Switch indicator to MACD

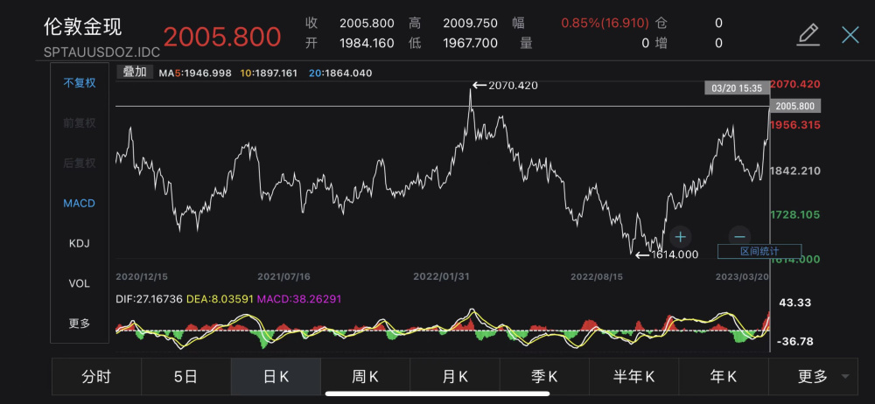pyautogui.click(x=80, y=204)
